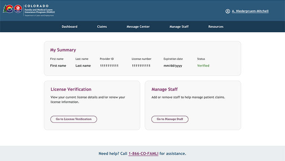The width and height of the screenshot is (285, 161).
Task: Click the user profile avatar icon
Action: (227, 11)
